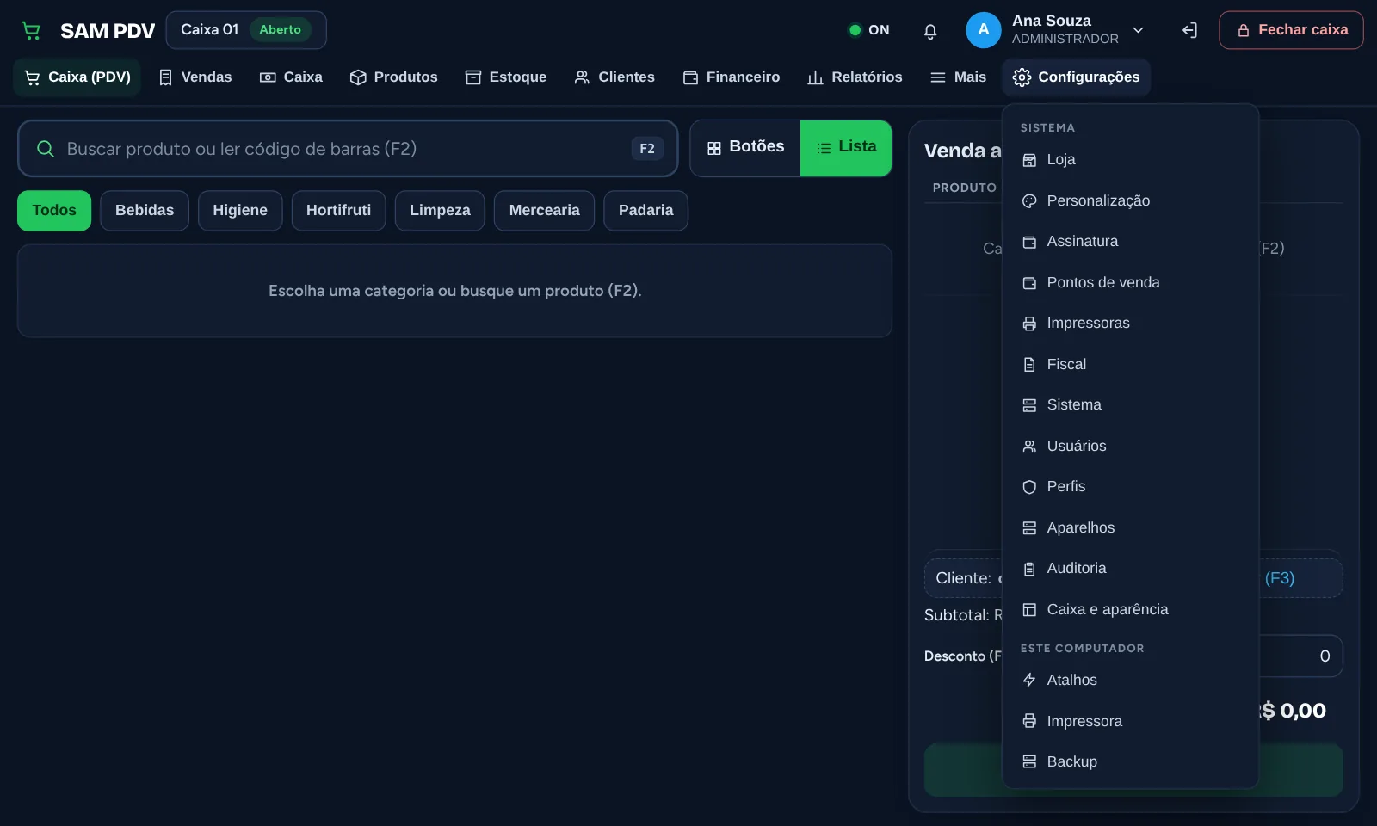Focus the product search barcode field

tap(348, 149)
